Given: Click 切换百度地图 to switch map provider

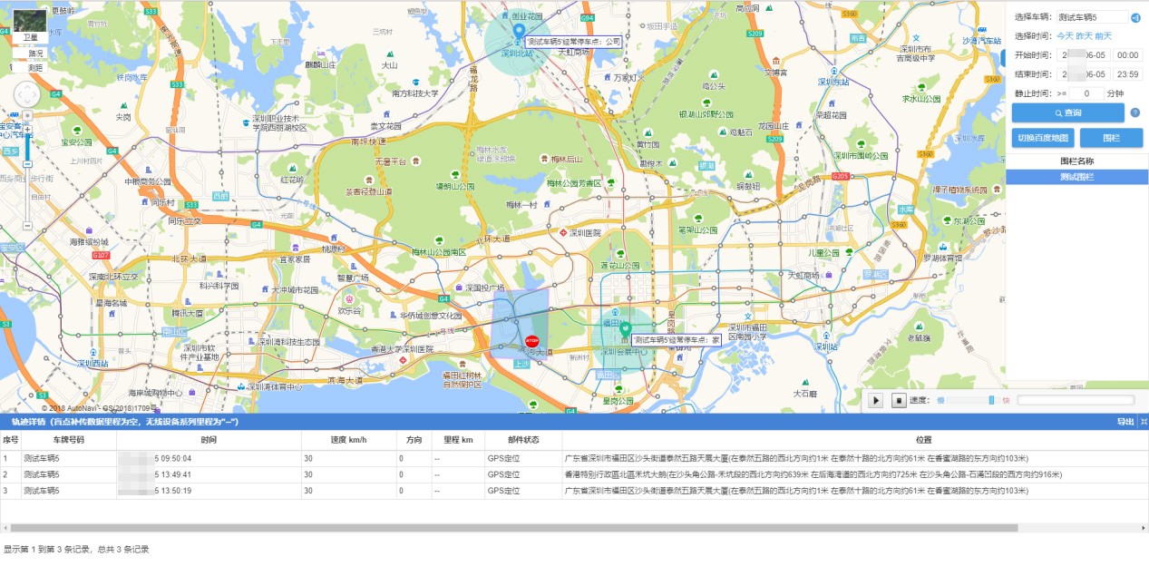Looking at the screenshot, I should [1045, 137].
